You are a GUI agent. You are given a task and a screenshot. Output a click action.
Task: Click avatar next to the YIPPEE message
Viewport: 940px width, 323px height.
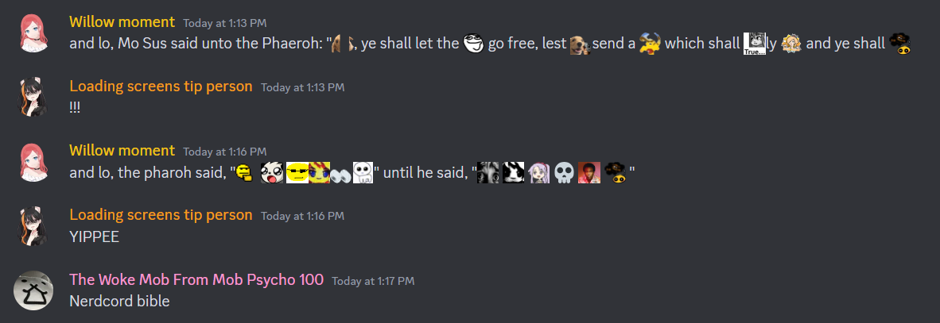click(x=33, y=226)
